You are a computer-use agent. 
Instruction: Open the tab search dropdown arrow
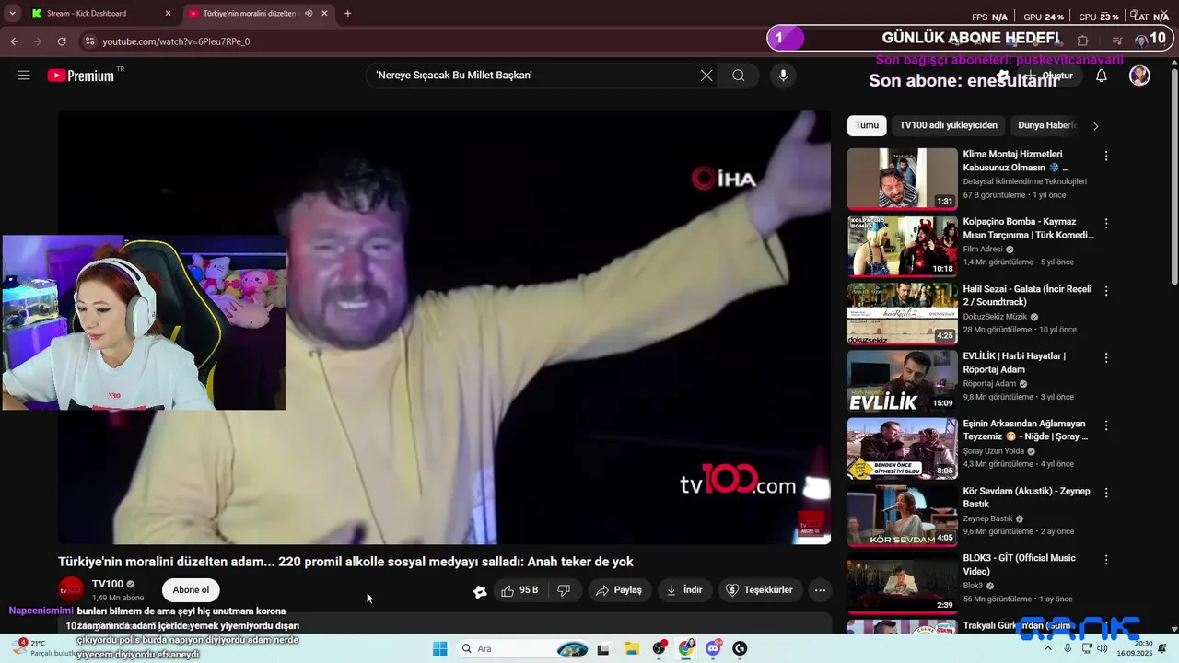point(12,14)
